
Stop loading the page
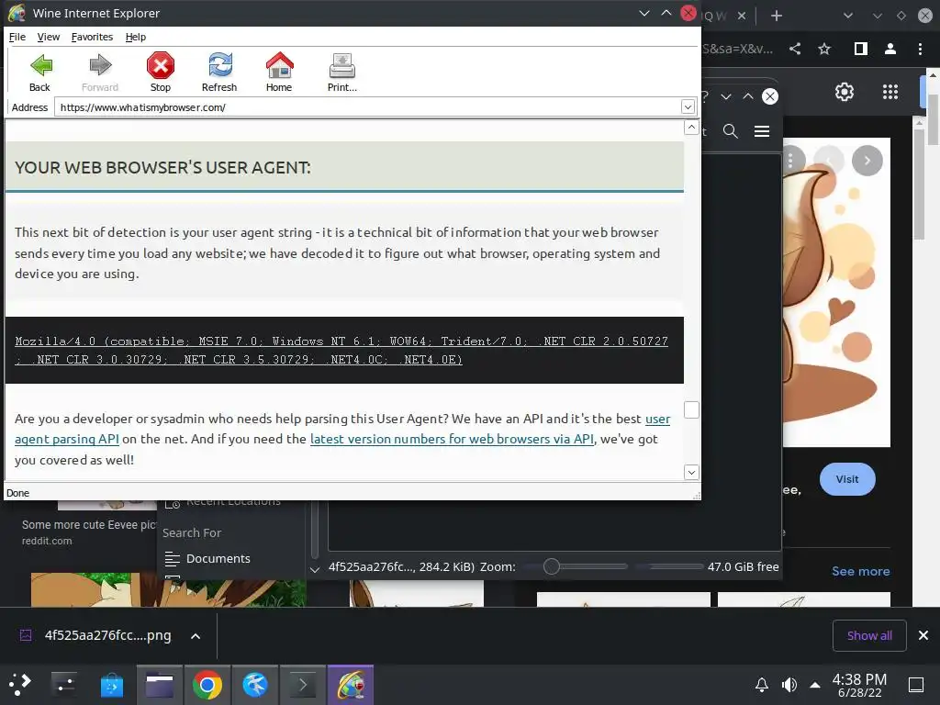[x=160, y=73]
